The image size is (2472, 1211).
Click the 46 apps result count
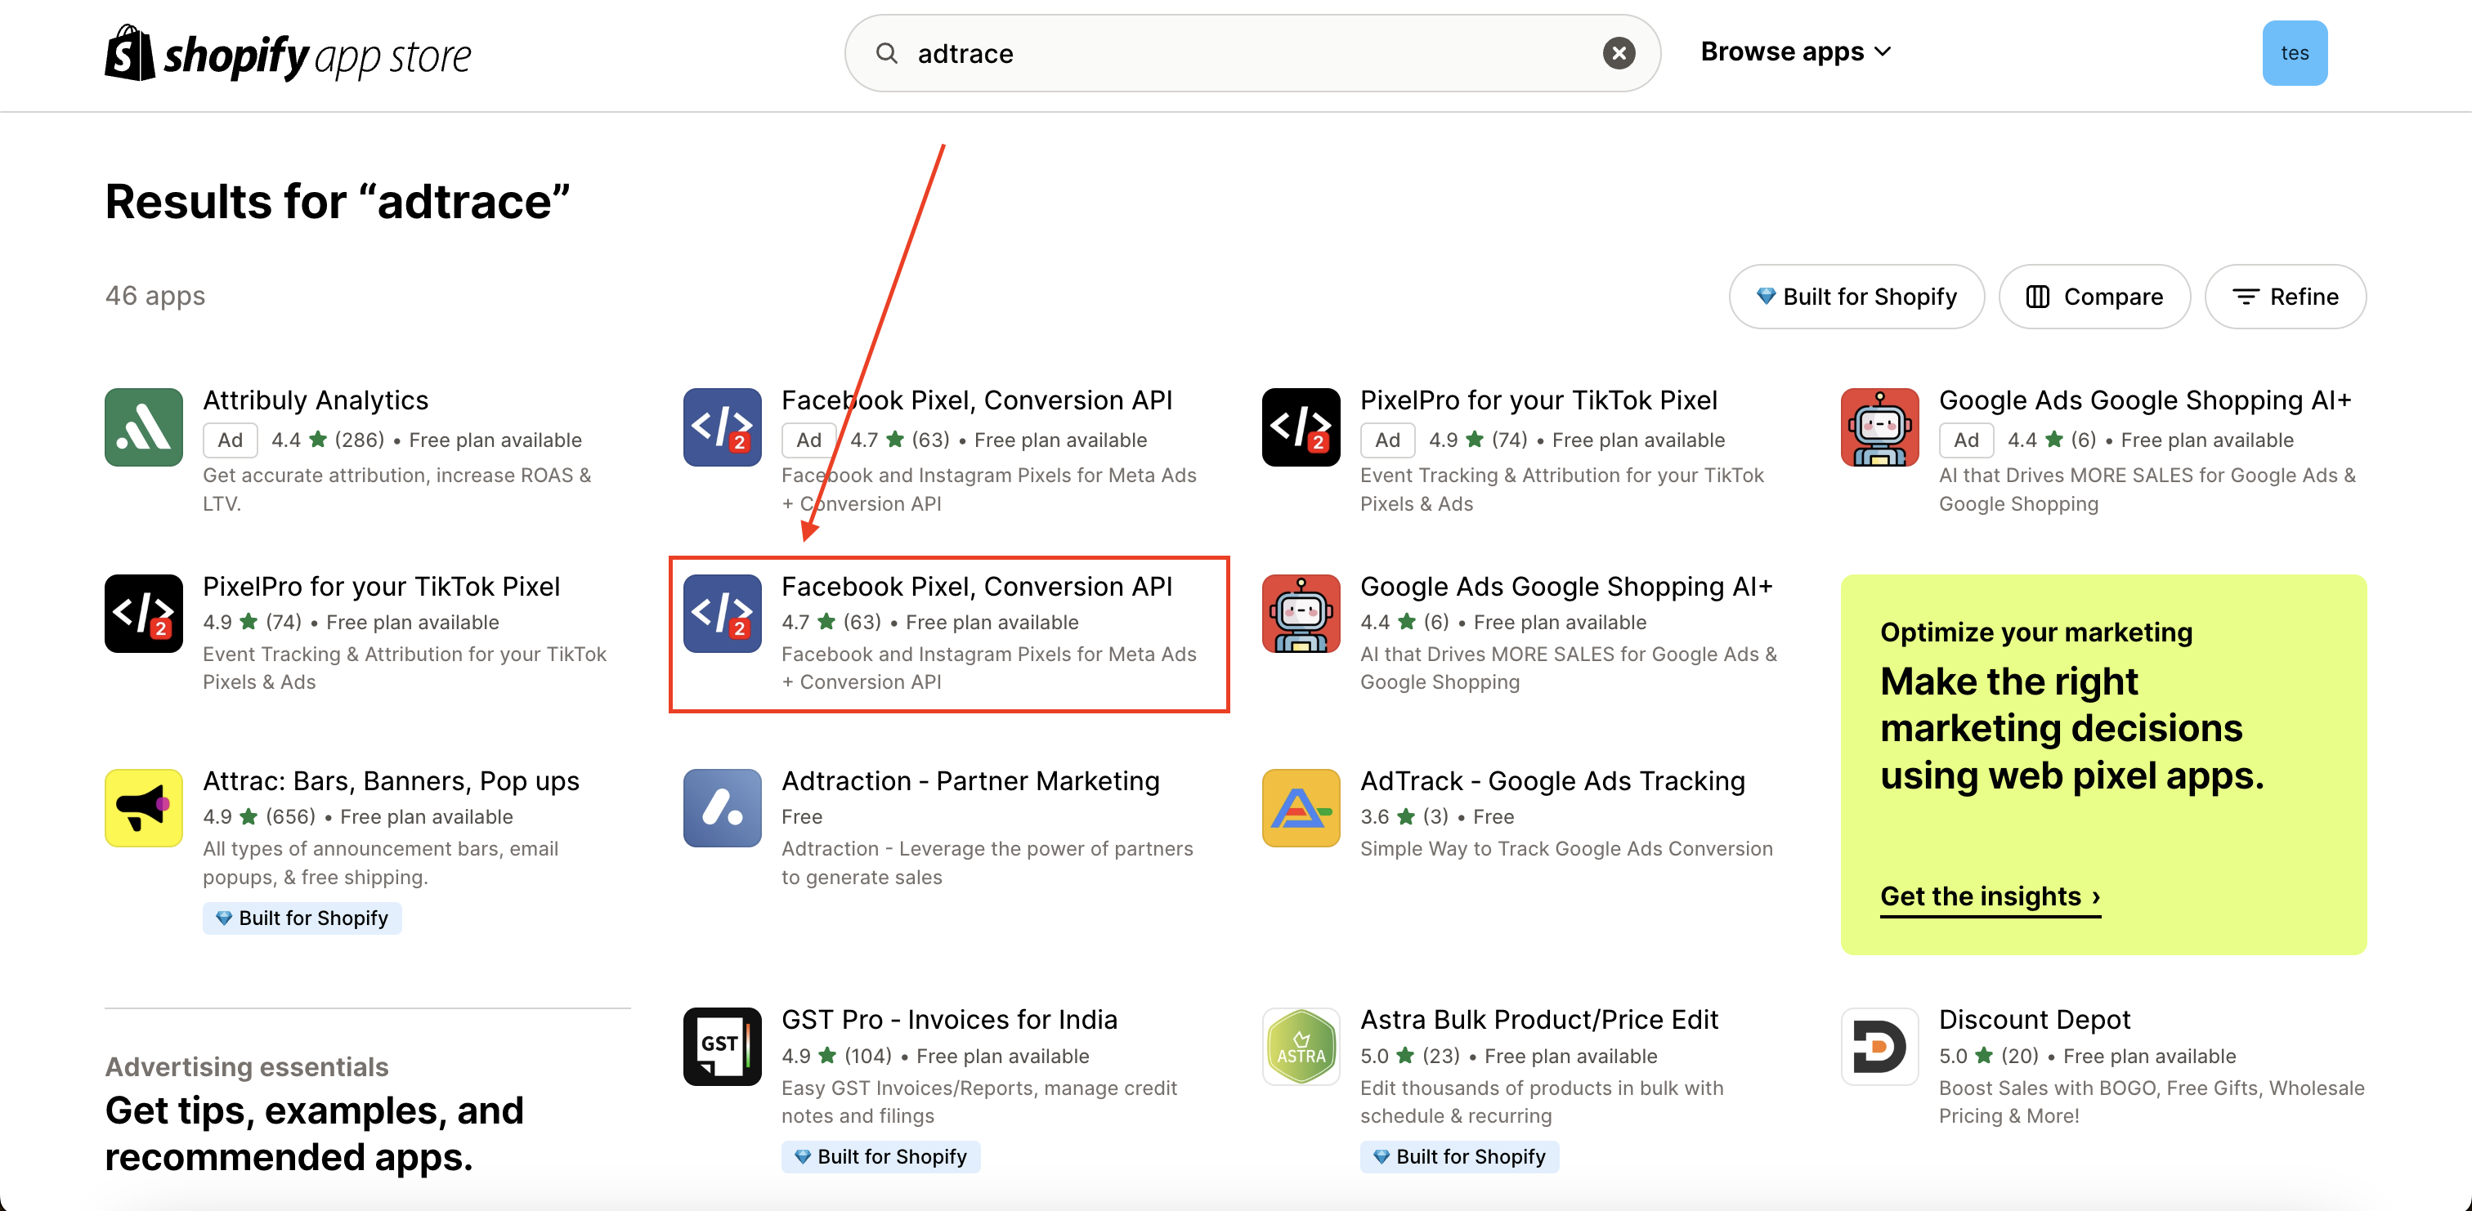point(154,296)
